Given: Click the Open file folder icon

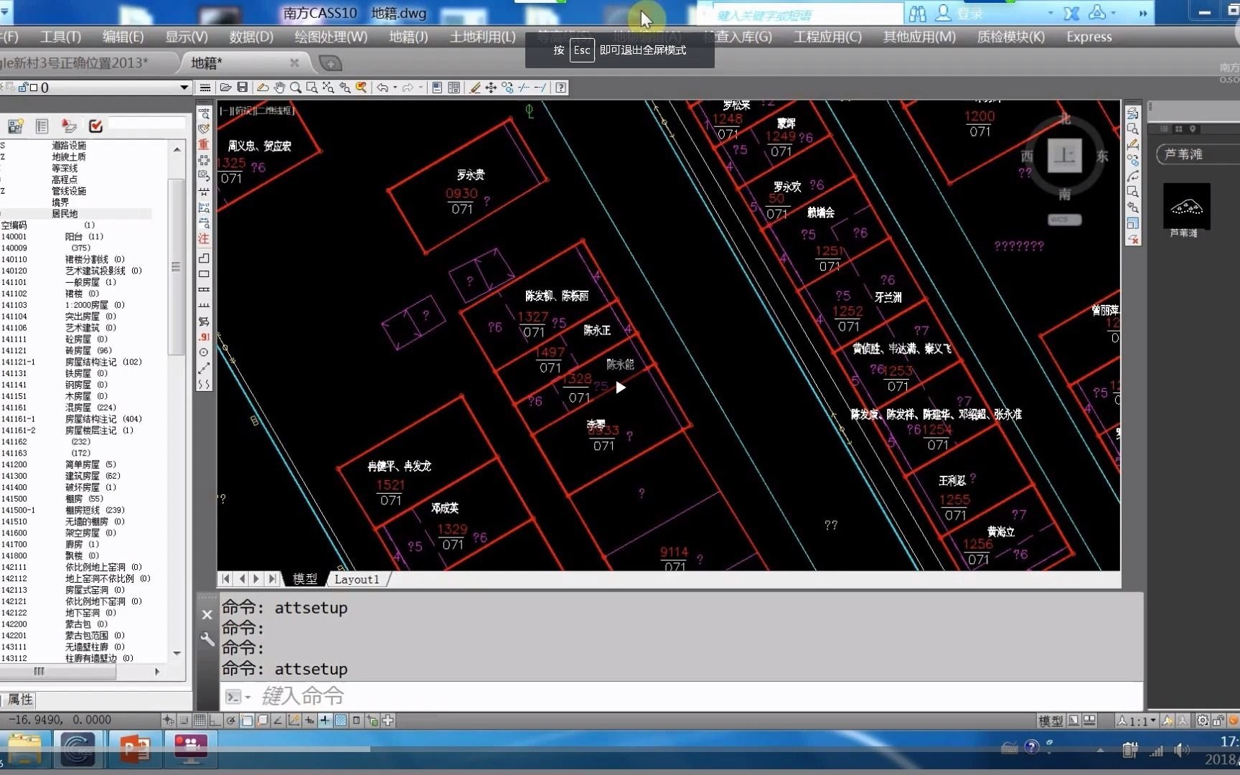Looking at the screenshot, I should point(225,88).
